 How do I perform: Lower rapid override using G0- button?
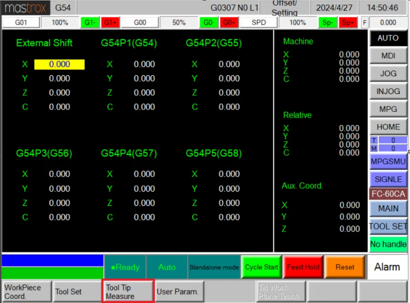(x=209, y=22)
